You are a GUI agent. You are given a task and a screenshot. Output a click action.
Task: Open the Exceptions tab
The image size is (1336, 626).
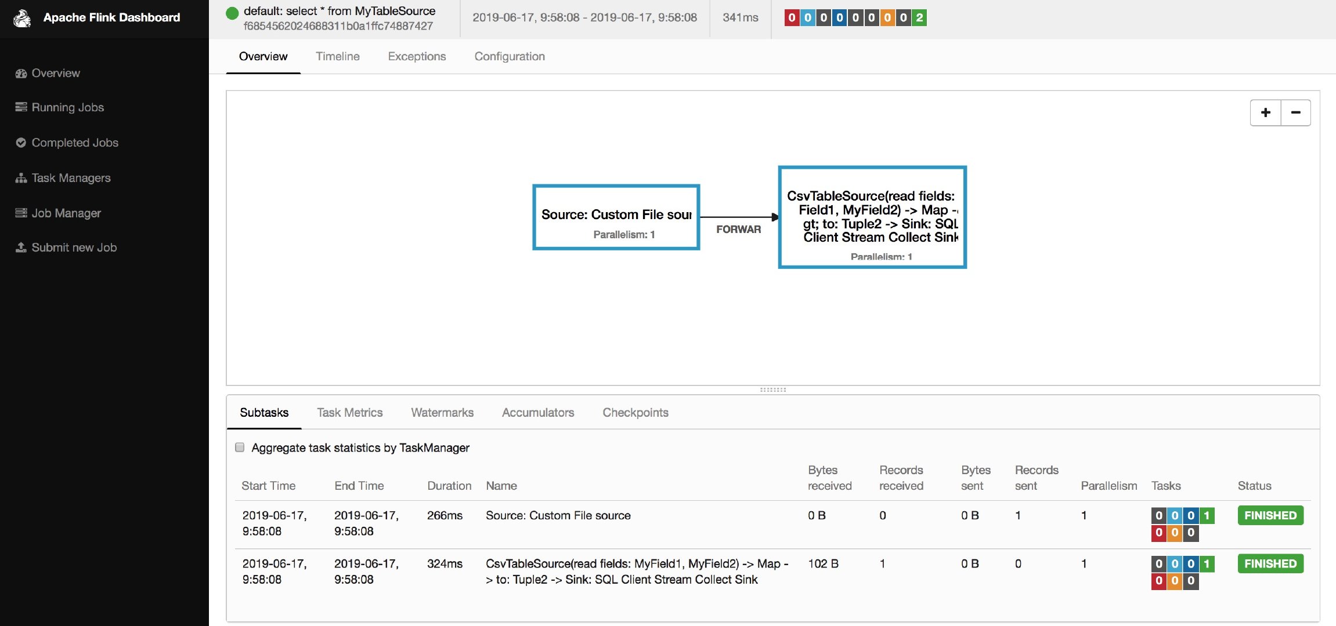(417, 57)
